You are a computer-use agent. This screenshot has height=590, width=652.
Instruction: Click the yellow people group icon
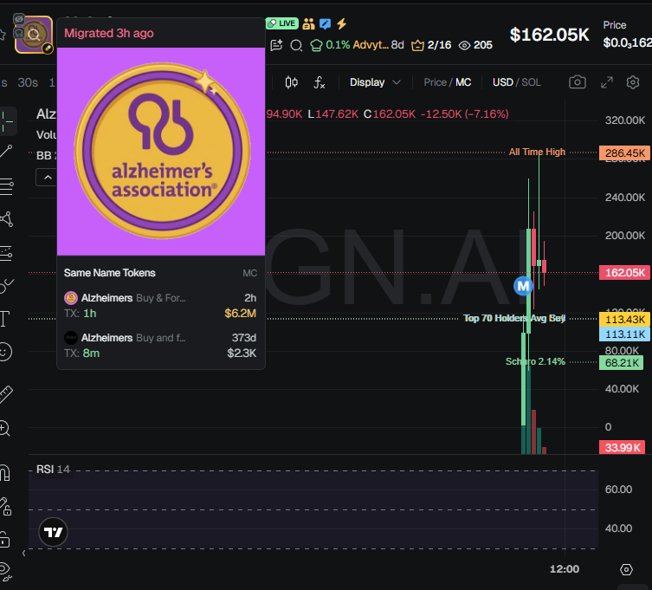click(x=308, y=23)
